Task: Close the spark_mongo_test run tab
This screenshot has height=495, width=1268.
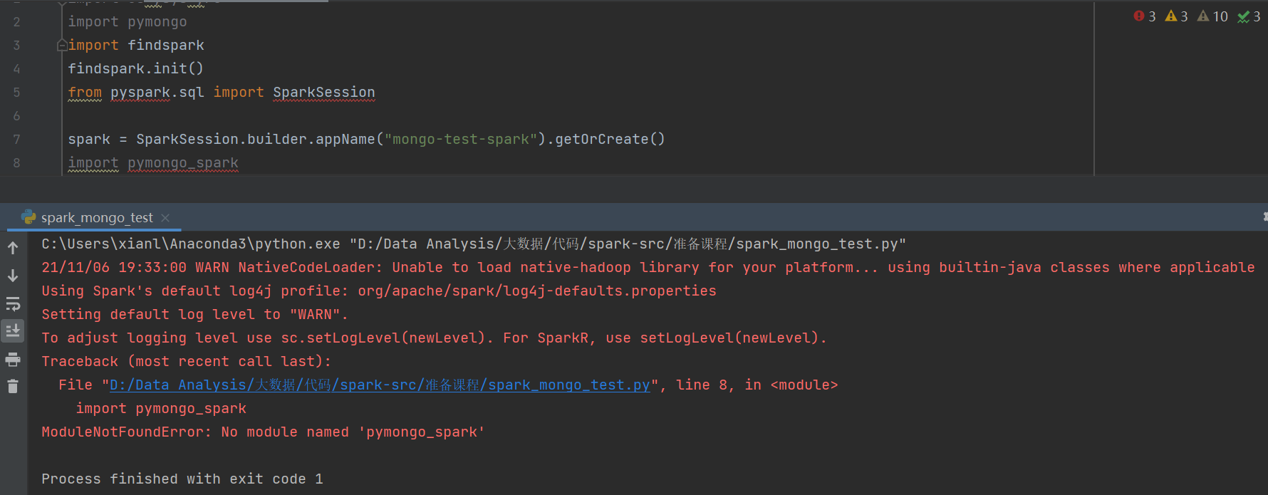Action: tap(165, 217)
